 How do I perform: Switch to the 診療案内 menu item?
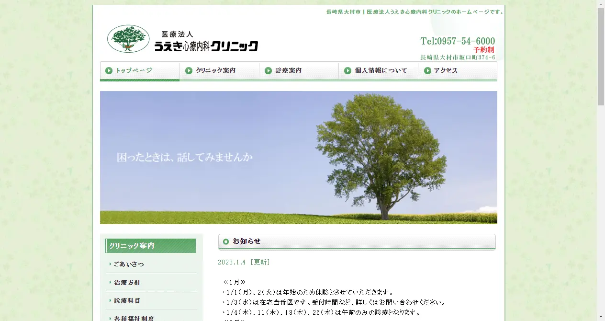[x=288, y=70]
